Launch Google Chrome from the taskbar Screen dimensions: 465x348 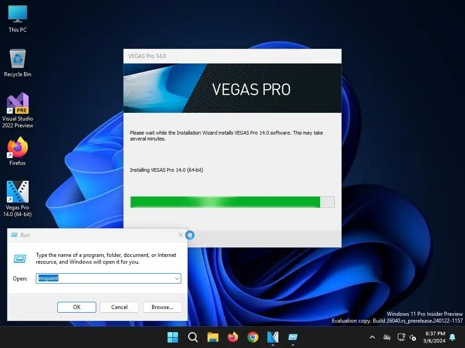252,337
